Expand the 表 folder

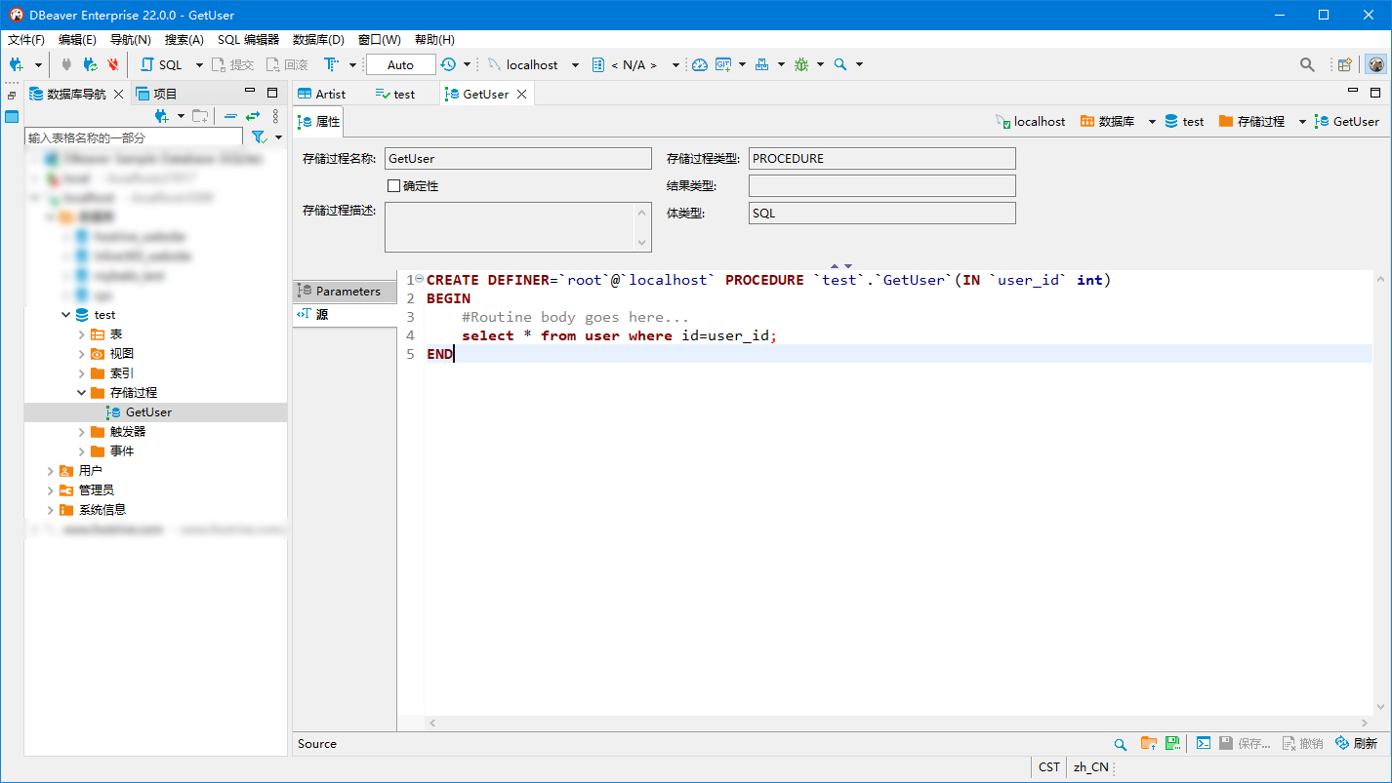pos(82,334)
